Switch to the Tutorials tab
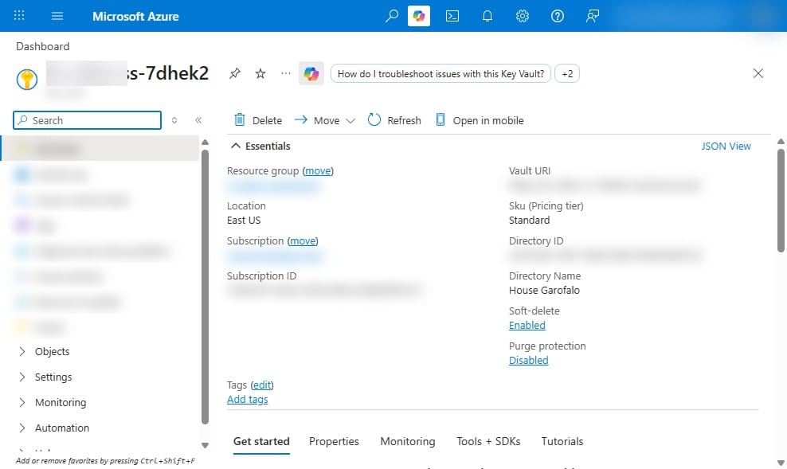Image resolution: width=787 pixels, height=469 pixels. click(562, 441)
